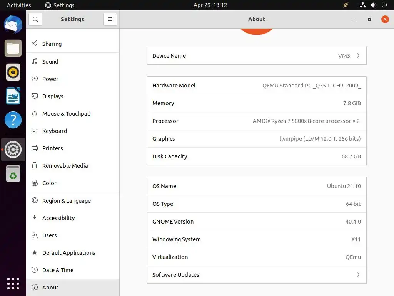Open Rhythmbox from the dock
The height and width of the screenshot is (296, 394).
[x=13, y=72]
